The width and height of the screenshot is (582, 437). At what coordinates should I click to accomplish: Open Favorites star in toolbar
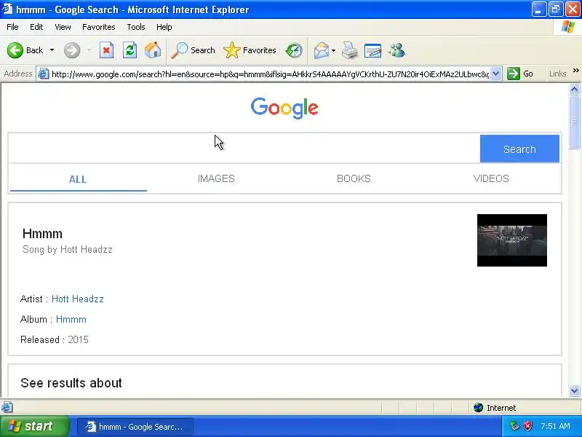click(250, 50)
